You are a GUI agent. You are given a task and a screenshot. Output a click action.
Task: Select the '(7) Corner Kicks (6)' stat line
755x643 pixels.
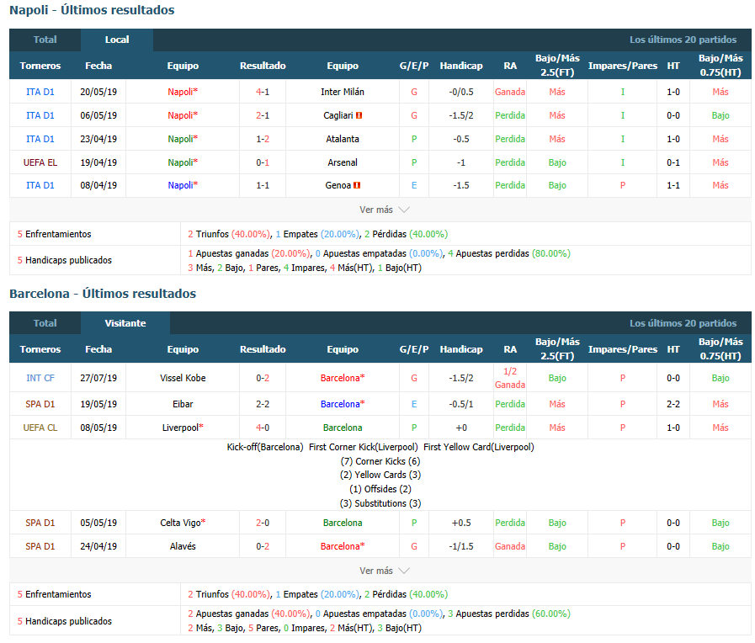380,461
